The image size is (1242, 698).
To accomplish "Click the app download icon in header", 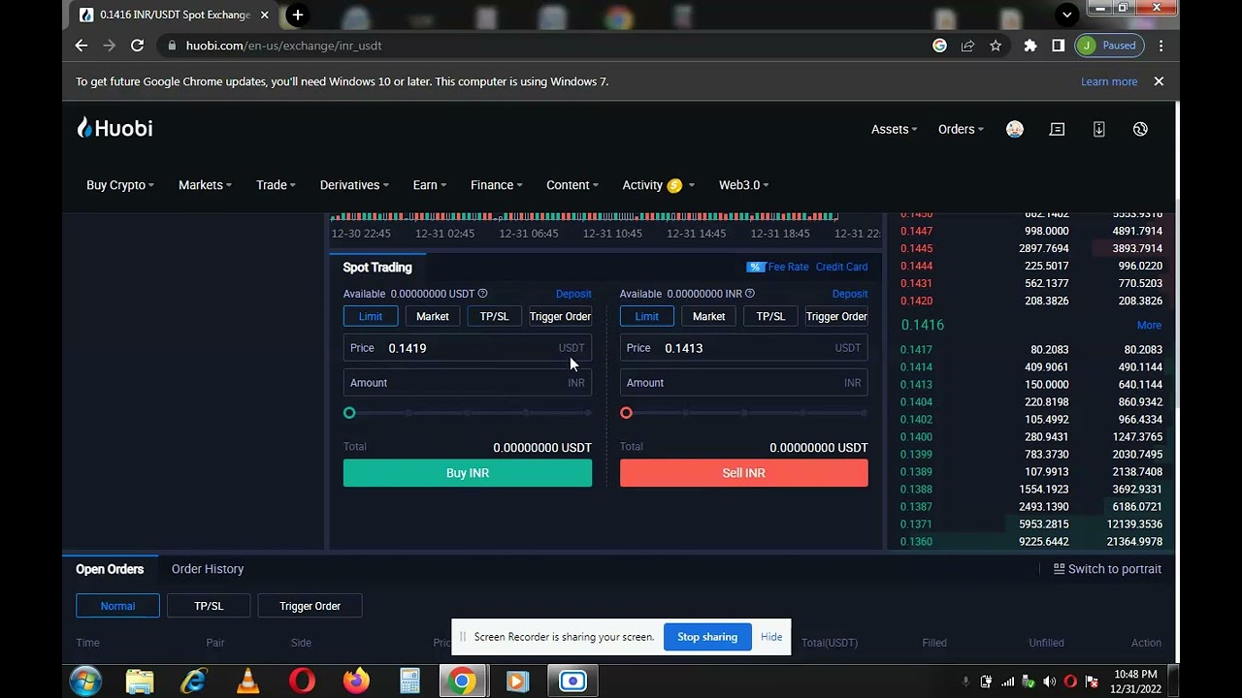I will click(1099, 129).
